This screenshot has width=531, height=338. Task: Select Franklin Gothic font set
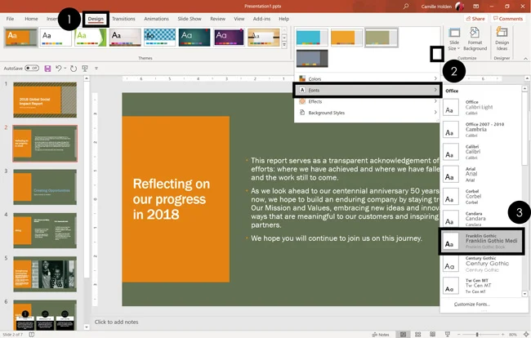pyautogui.click(x=481, y=241)
